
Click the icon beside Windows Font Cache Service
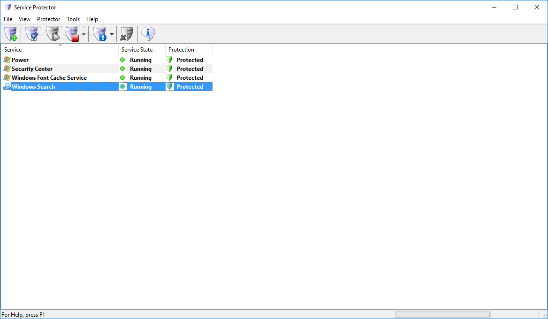(x=7, y=77)
